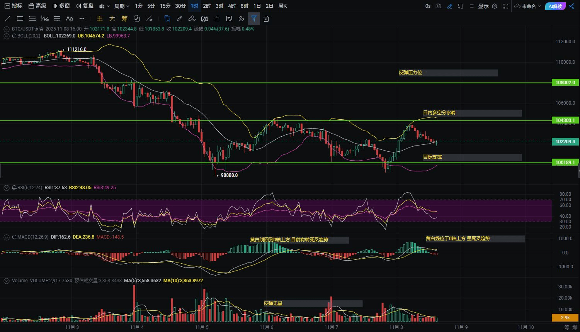Switch to the 4时 timeframe
The image size is (580, 332).
(232, 6)
